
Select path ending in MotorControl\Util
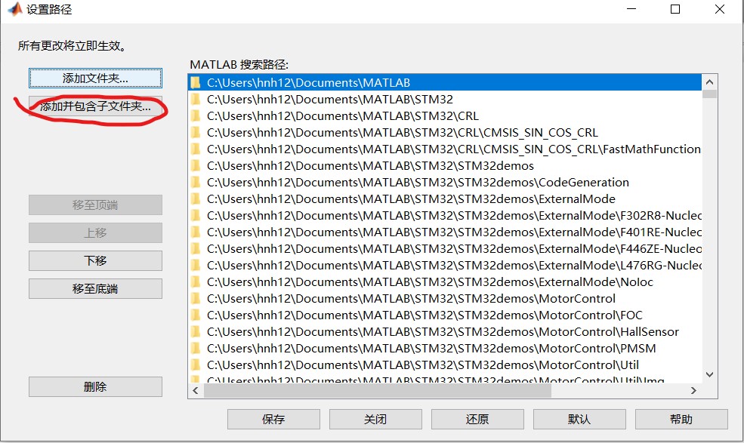point(445,365)
